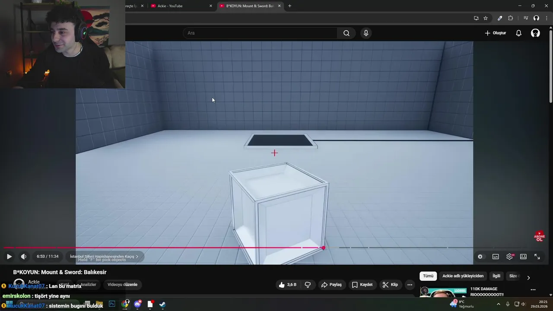Close the Ackie - YouTube tab
This screenshot has width=553, height=311.
(211, 6)
